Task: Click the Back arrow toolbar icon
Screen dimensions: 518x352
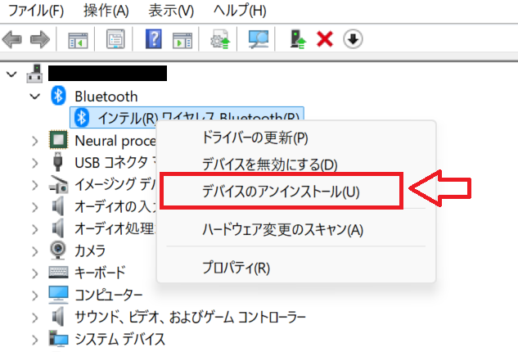Action: 12,39
